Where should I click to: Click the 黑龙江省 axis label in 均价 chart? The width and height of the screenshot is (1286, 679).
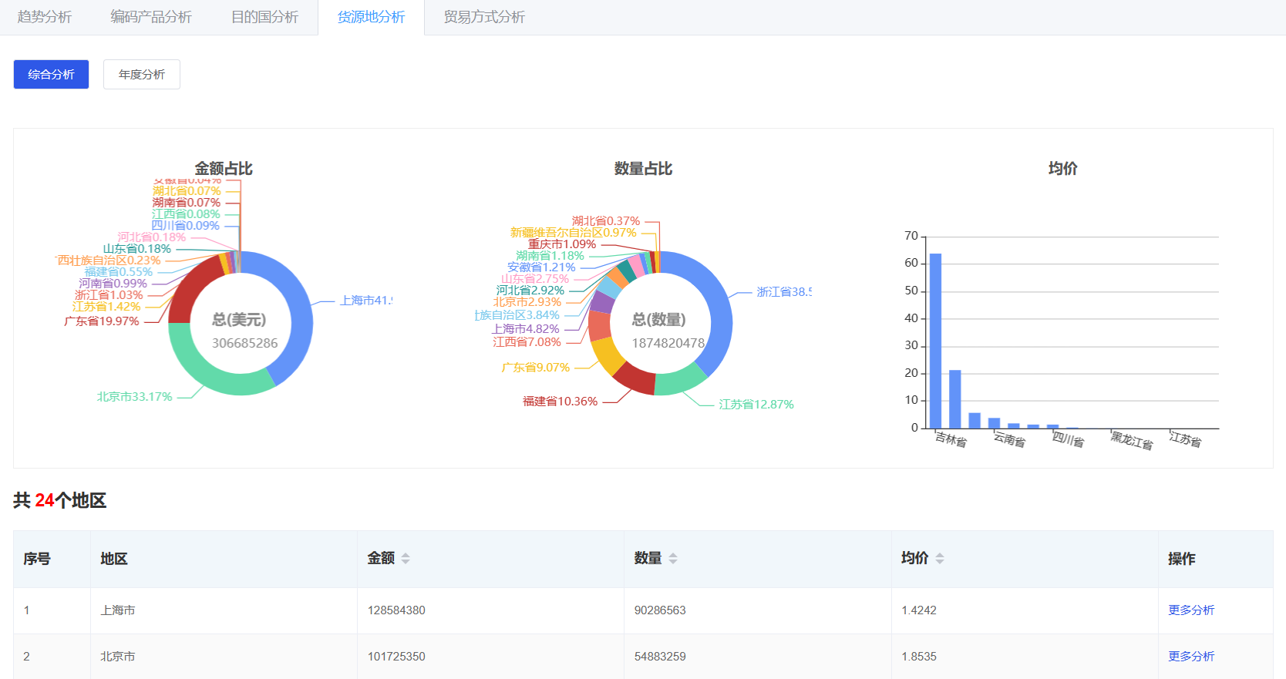pos(1132,440)
